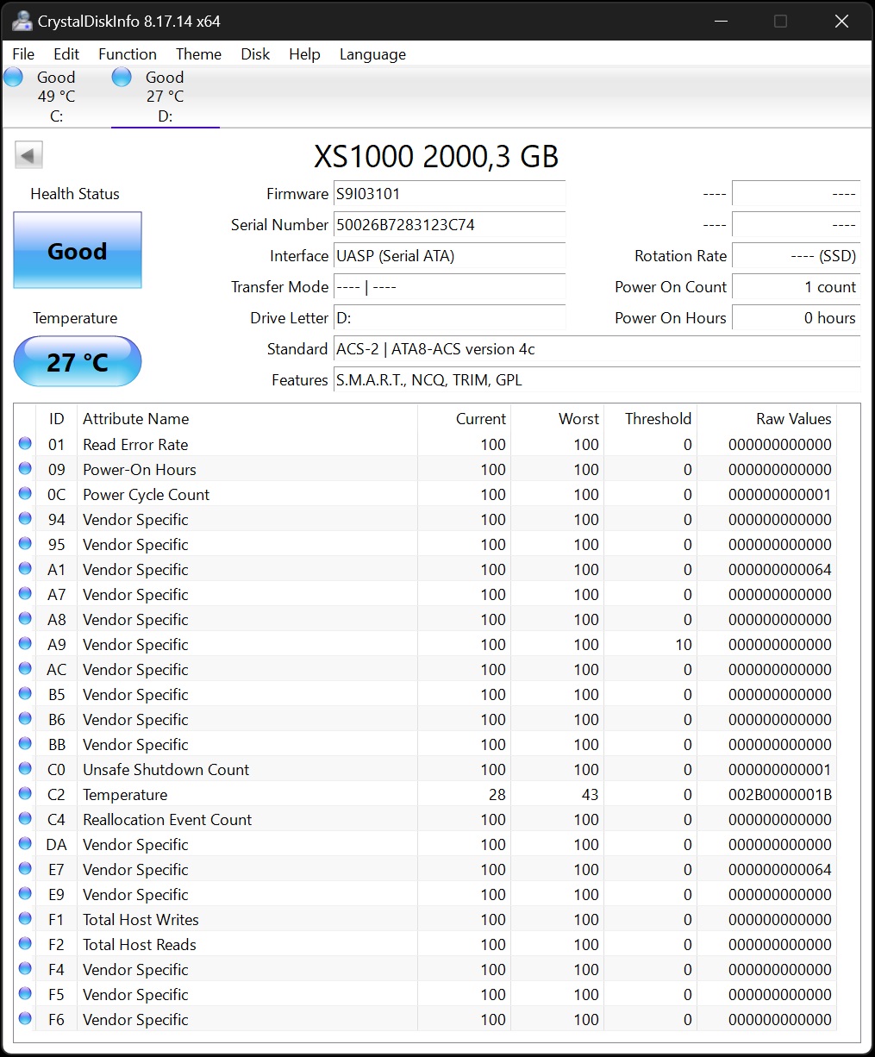The height and width of the screenshot is (1057, 875).
Task: Open the Language menu
Action: pyautogui.click(x=372, y=53)
